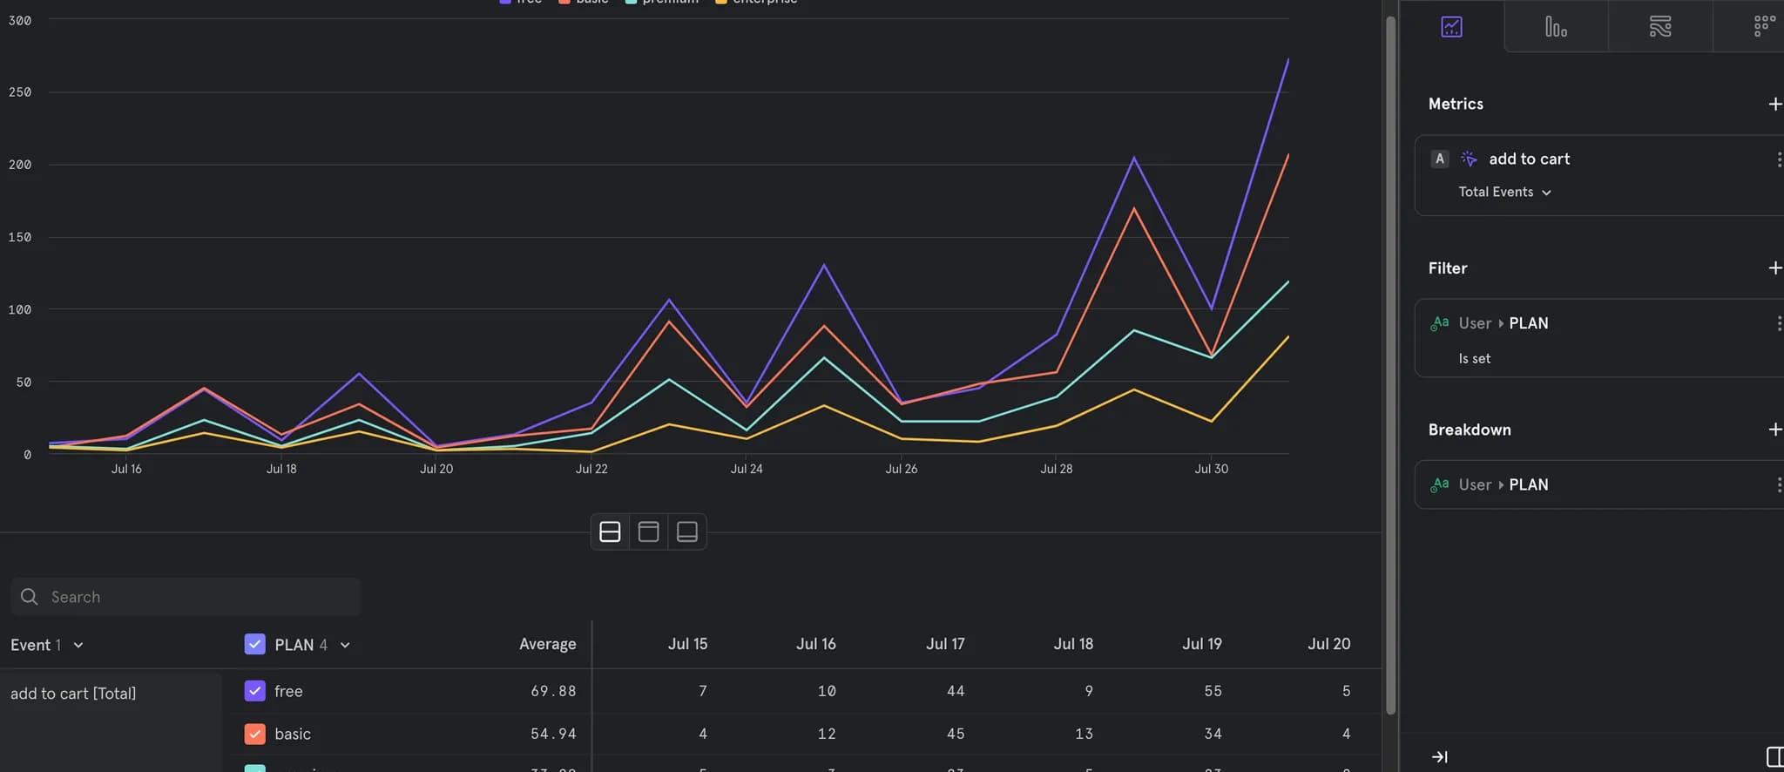The image size is (1784, 772).
Task: Click the add to cart metric name
Action: click(1529, 159)
